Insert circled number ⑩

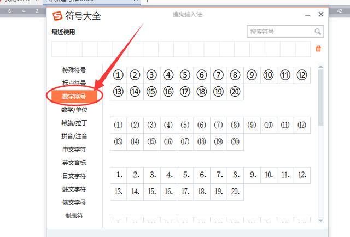[x=269, y=75]
